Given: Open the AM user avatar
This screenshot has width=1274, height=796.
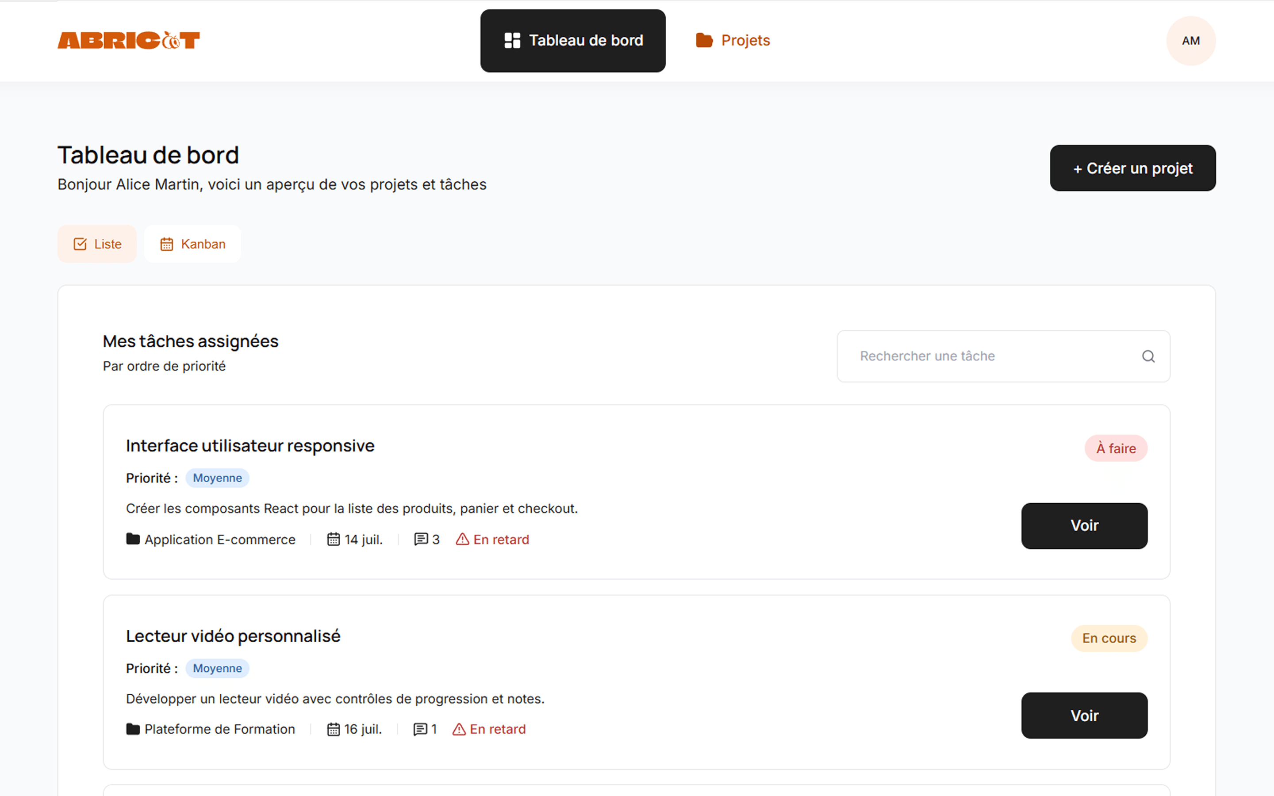Looking at the screenshot, I should click(x=1191, y=41).
